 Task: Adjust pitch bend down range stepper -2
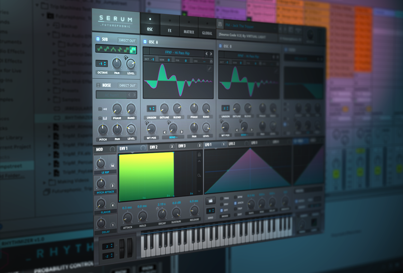(x=108, y=256)
